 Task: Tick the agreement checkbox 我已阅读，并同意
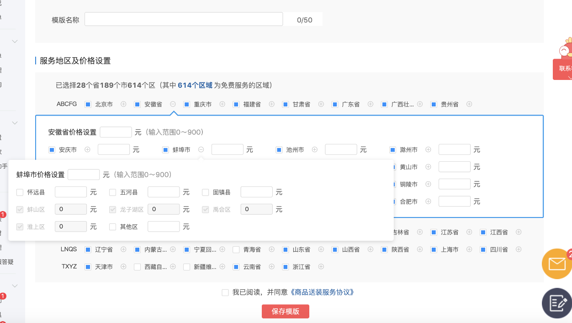point(225,292)
